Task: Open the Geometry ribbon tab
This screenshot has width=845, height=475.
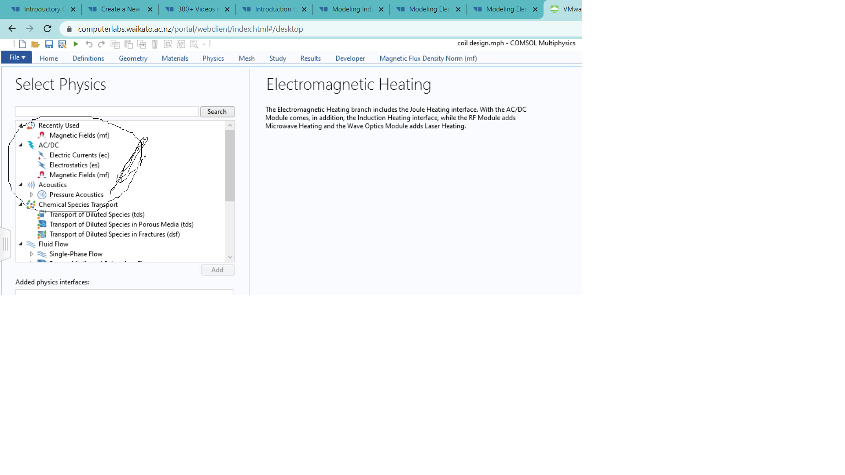Action: 133,58
